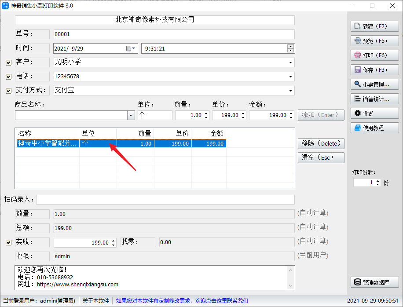Expand the Payment method dropdown (支付宝)
The image size is (403, 307).
(x=290, y=91)
